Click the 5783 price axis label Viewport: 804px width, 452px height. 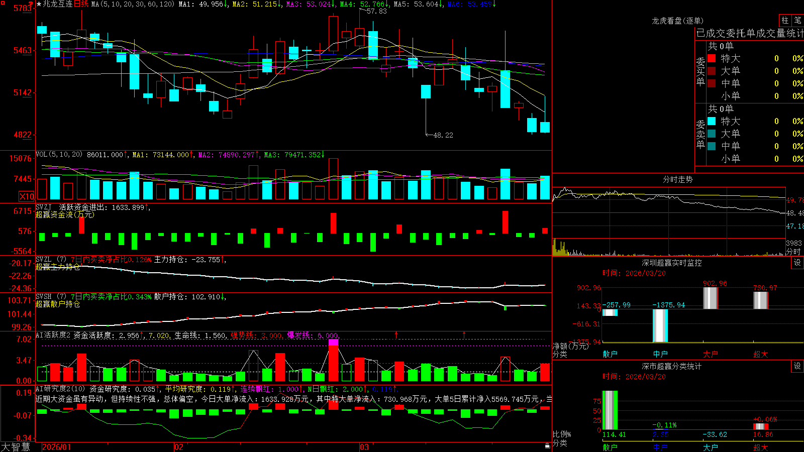pos(23,8)
